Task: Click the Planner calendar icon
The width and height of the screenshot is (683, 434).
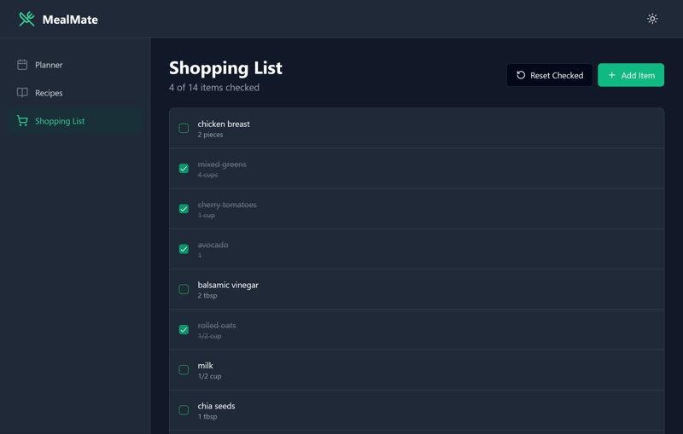Action: 22,65
